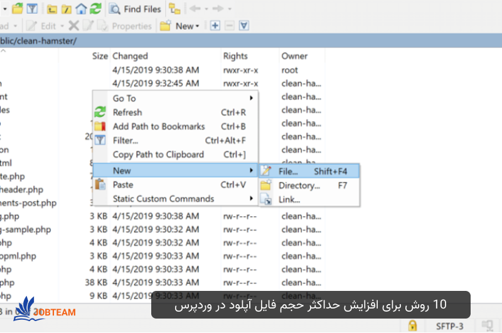Choose Link... in the New submenu
Screen dimensions: 502x333
(309, 200)
